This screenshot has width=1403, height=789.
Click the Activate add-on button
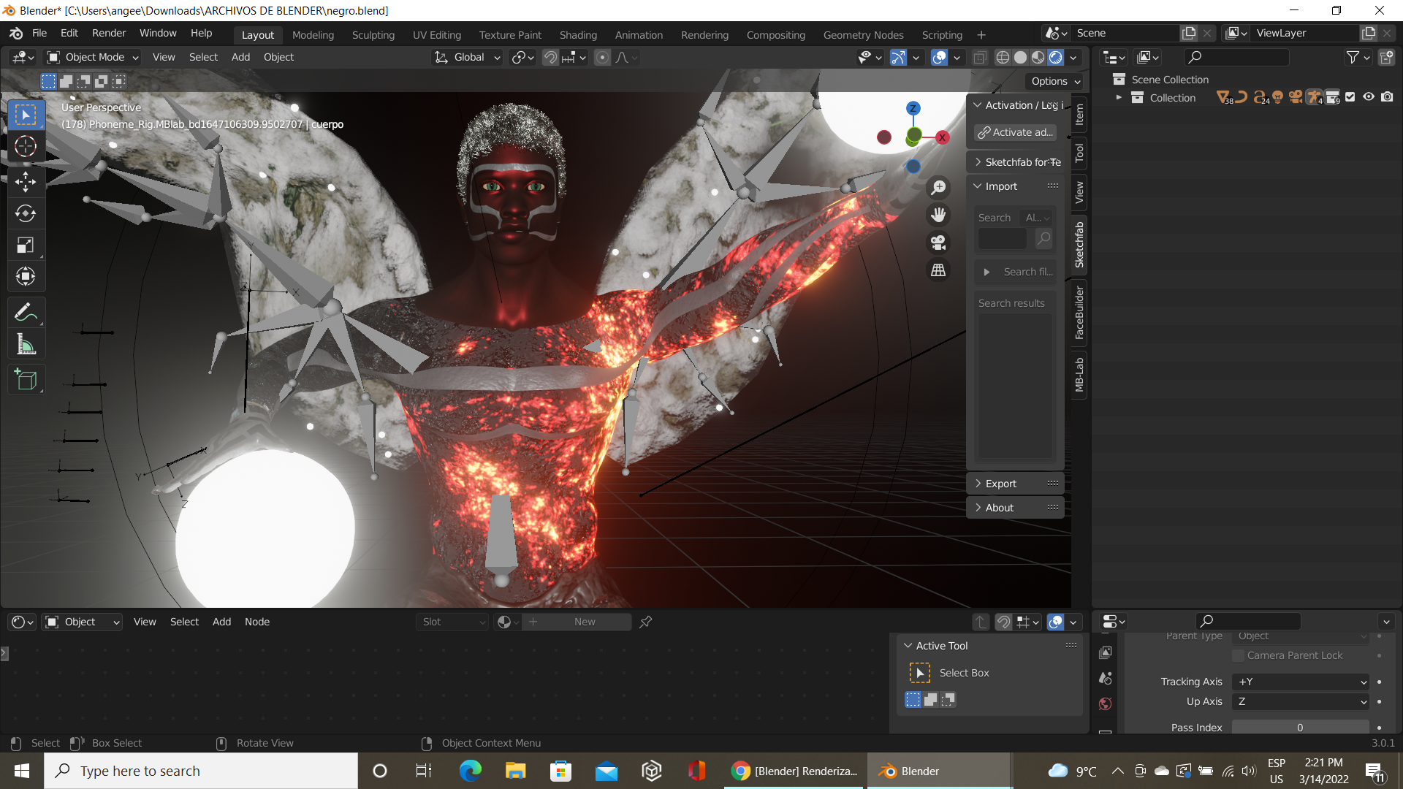[x=1016, y=132]
